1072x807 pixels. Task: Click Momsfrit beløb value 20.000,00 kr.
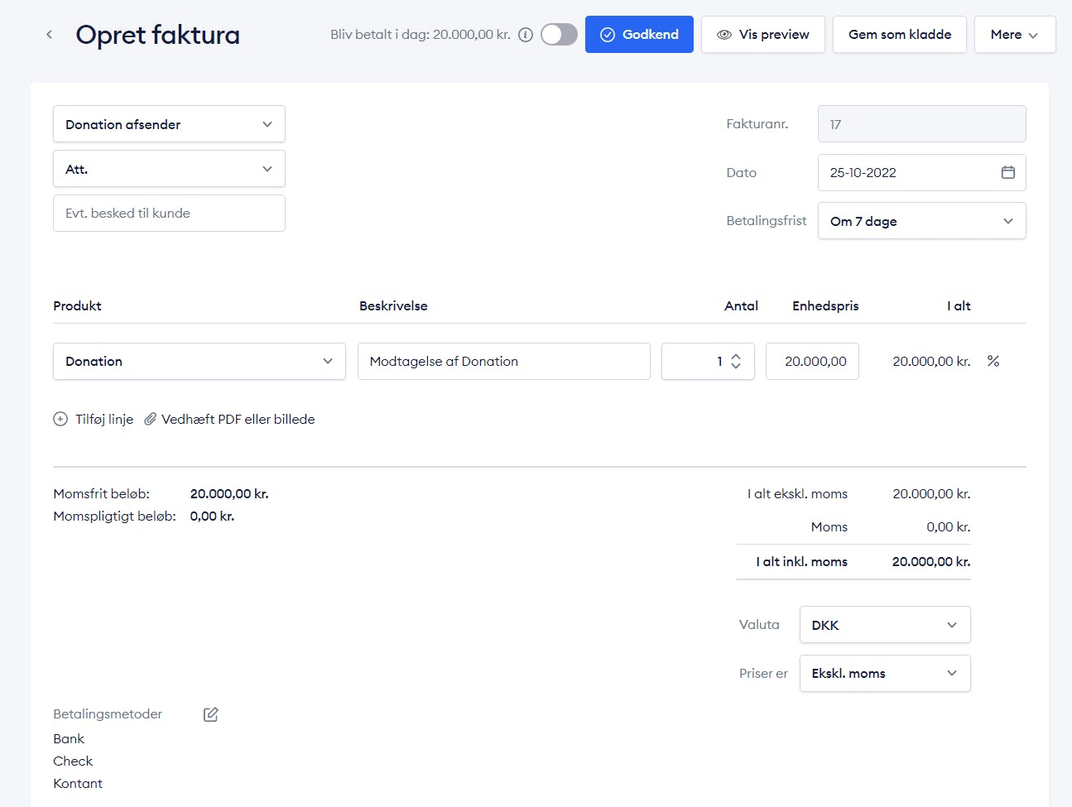tap(229, 494)
